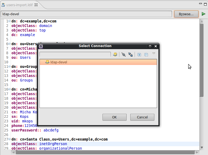208x155 pixels.
Task: Click the Close Connection plug icon
Action: [130, 55]
